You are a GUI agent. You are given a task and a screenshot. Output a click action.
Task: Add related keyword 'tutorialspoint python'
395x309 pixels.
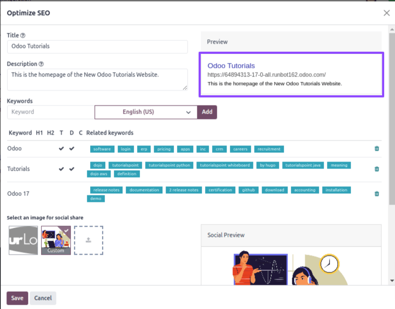pyautogui.click(x=169, y=165)
